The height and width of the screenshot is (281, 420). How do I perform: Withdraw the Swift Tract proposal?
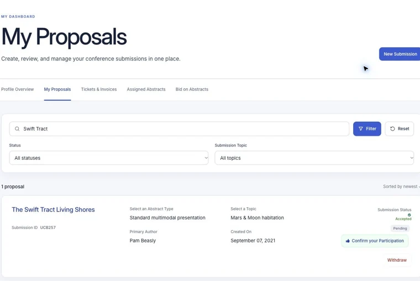coord(397,260)
